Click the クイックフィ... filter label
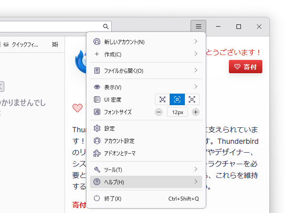285x213 pixels. click(25, 44)
